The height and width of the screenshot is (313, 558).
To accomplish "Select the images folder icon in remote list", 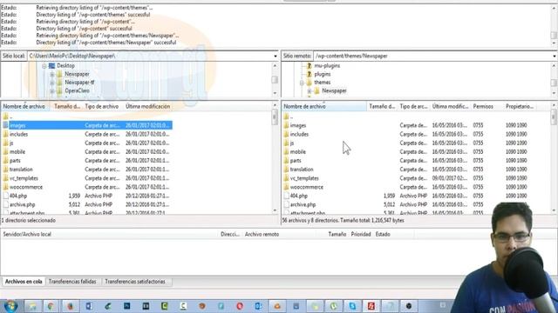I will pyautogui.click(x=286, y=125).
